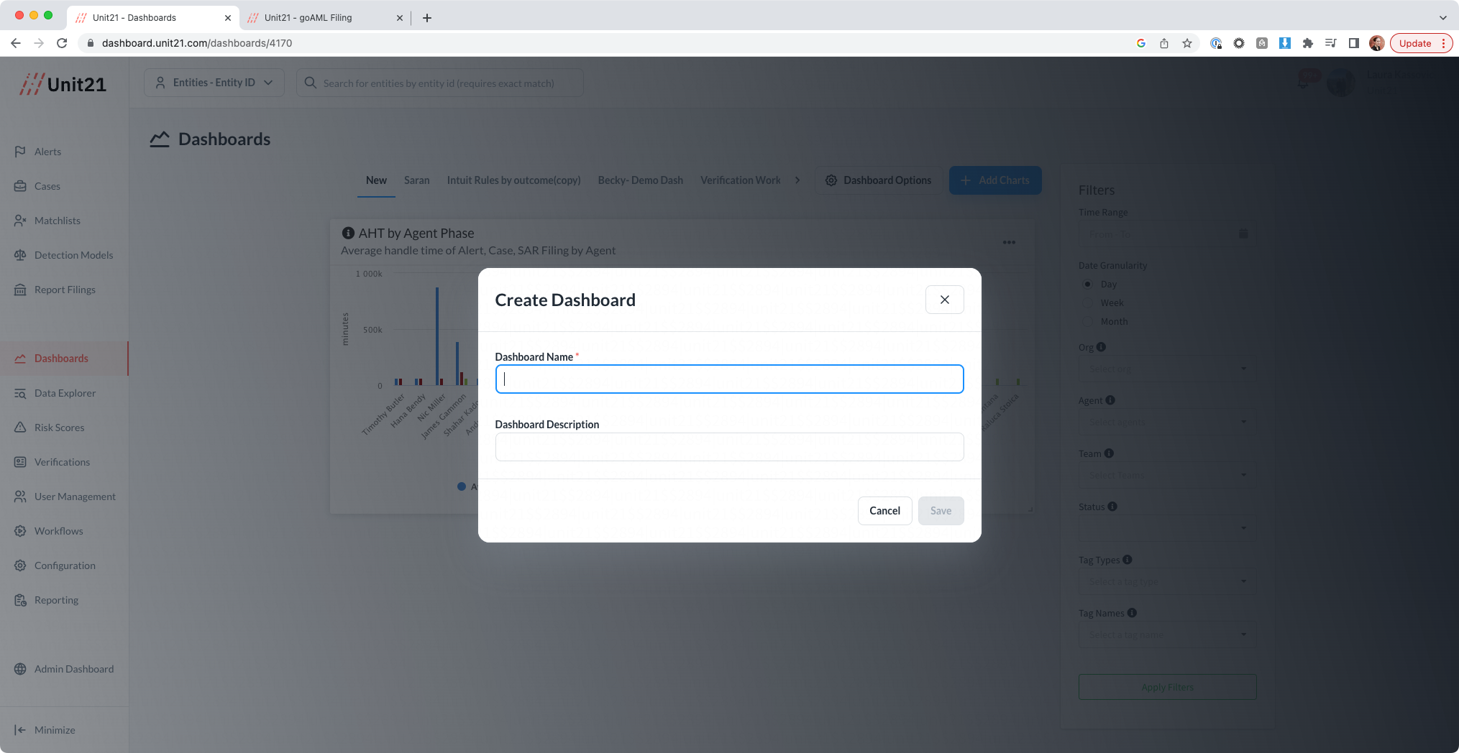Click the AHT by Agent Phase info icon

[348, 233]
